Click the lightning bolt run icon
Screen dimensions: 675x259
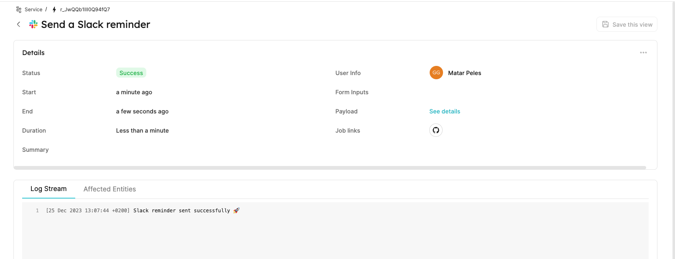[x=54, y=10]
